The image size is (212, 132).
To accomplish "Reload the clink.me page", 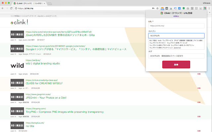I will point(11,8).
